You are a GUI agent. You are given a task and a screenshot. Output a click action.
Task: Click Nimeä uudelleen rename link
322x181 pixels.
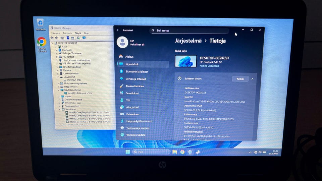209,66
